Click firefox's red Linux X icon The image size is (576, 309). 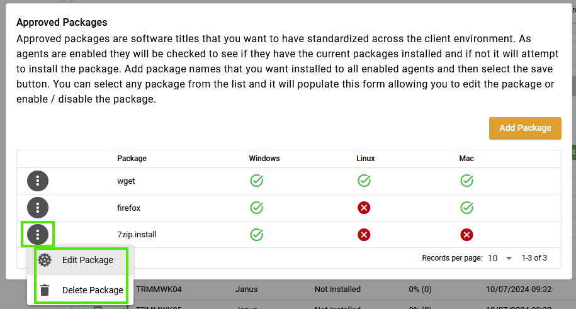point(364,208)
